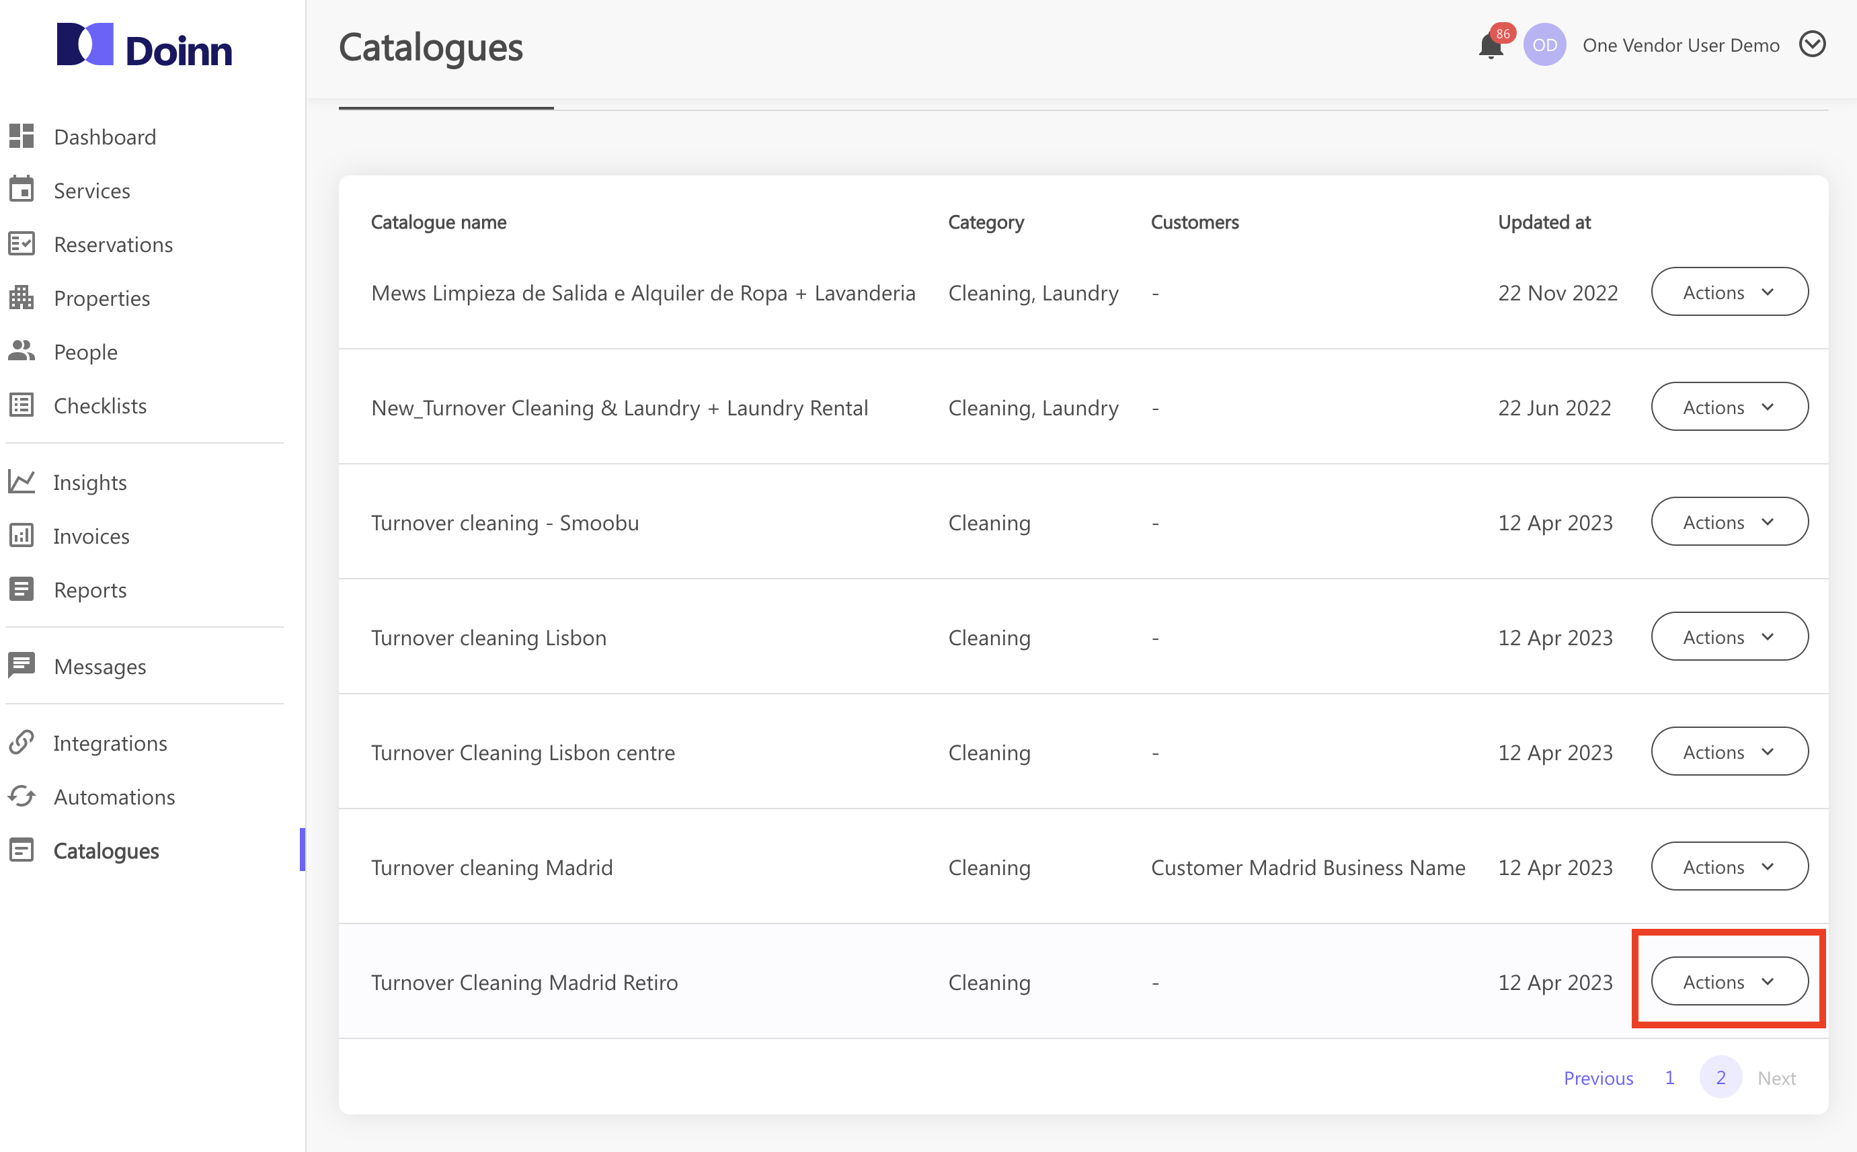Screen dimensions: 1857x1152
Task: Click the Reports icon in sidebar
Action: click(x=22, y=589)
